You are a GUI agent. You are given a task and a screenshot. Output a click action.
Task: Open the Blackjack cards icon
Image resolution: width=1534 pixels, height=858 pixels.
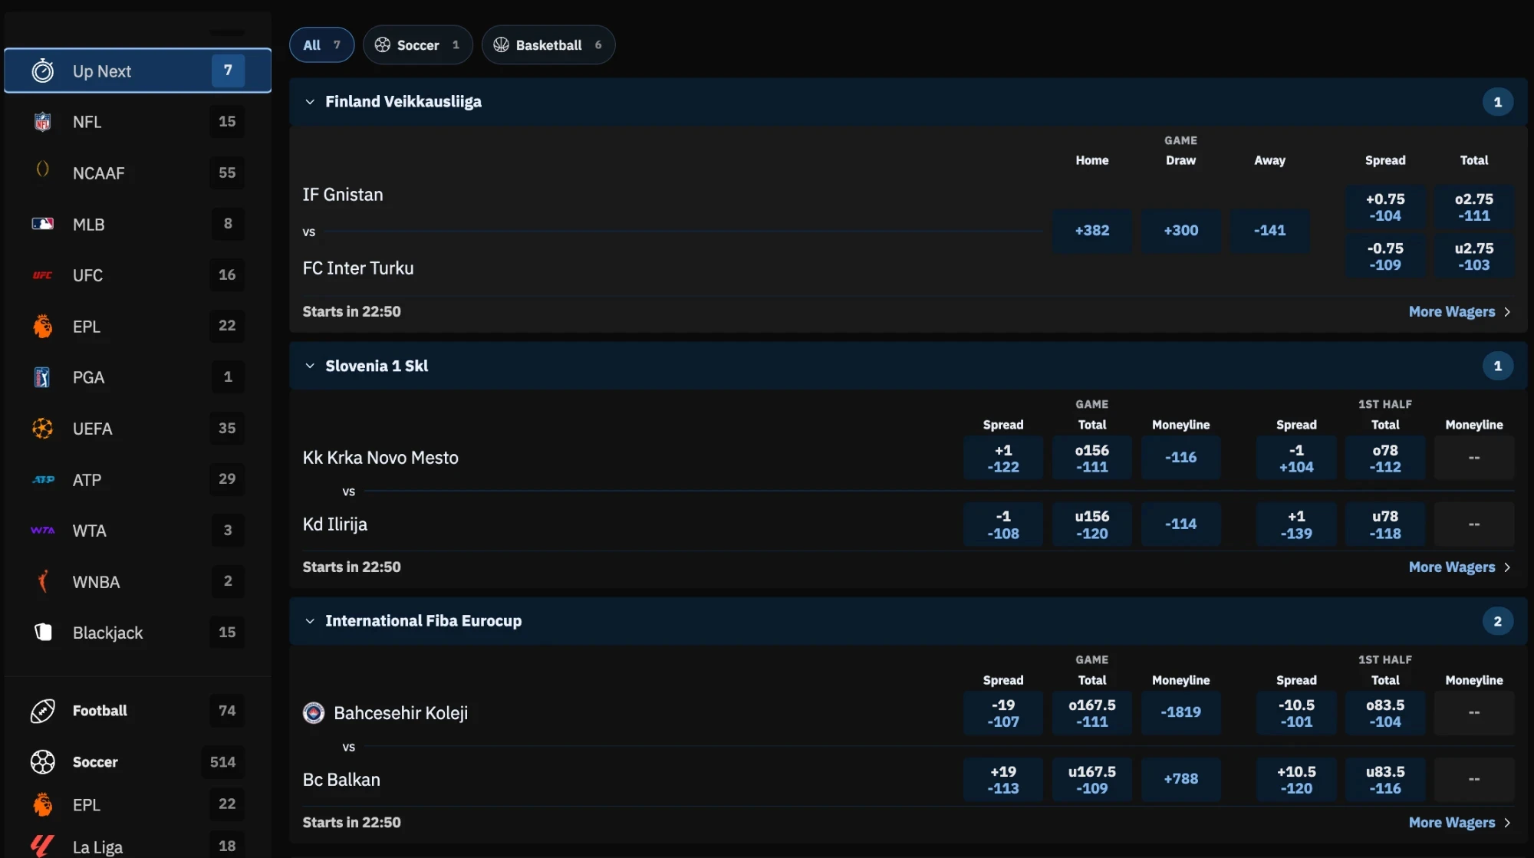[43, 632]
